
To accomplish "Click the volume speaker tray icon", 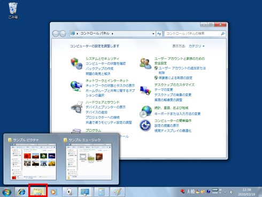I will pos(232,192).
